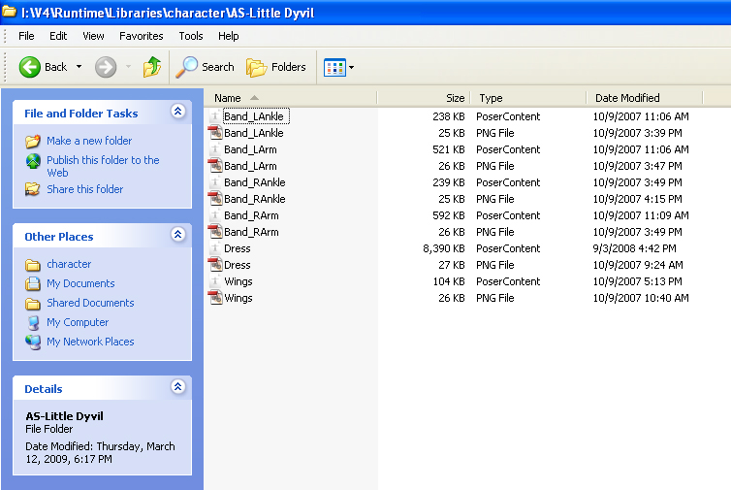This screenshot has height=490, width=731.
Task: Go up one folder level icon
Action: point(152,67)
